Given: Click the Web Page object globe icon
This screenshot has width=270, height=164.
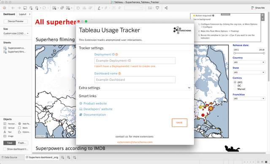Looking at the screenshot, I should [19, 124].
